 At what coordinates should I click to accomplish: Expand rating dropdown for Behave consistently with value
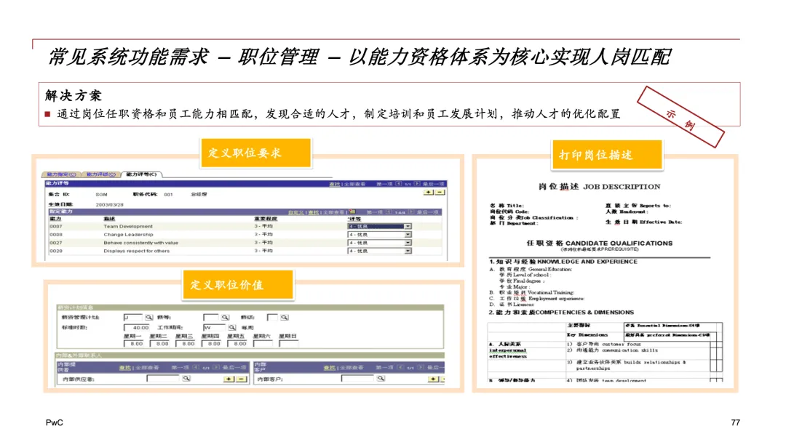coord(408,243)
